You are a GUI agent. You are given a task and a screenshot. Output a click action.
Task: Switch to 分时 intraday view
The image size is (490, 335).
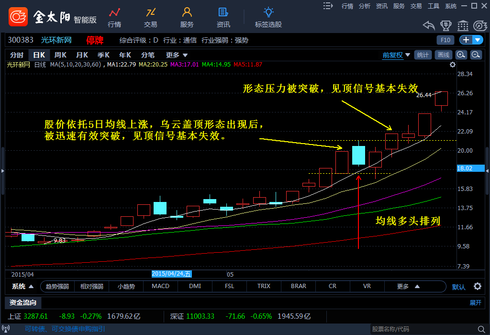tap(17, 55)
